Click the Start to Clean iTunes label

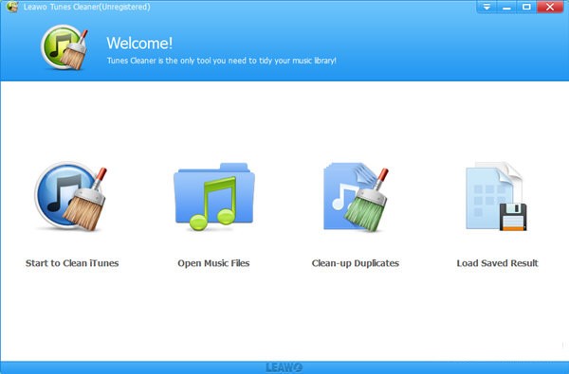click(72, 263)
